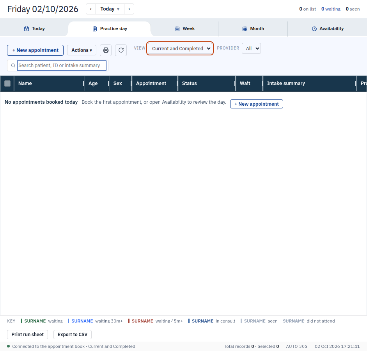Toggle the select-all checkbox in table header
The height and width of the screenshot is (351, 367).
7,83
